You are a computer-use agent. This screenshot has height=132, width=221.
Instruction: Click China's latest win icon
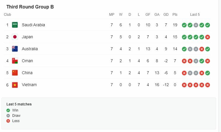(208, 73)
